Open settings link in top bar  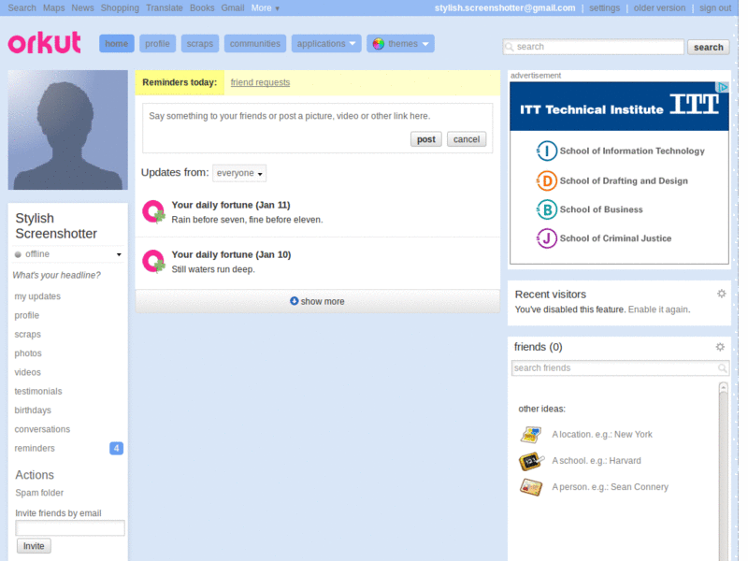point(604,8)
